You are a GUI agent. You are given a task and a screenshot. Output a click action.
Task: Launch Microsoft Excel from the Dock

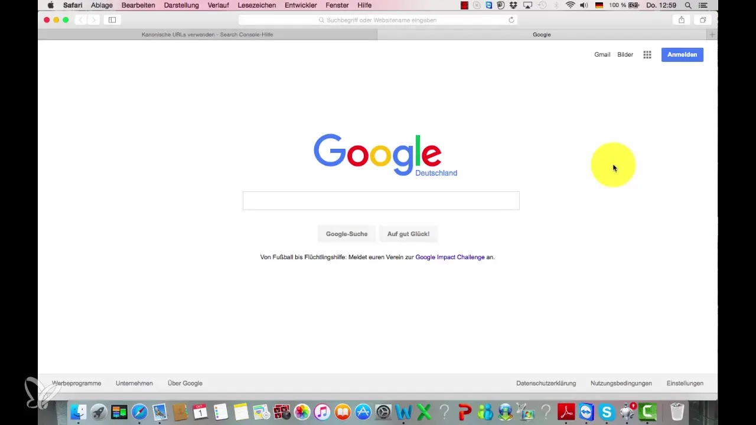(423, 411)
